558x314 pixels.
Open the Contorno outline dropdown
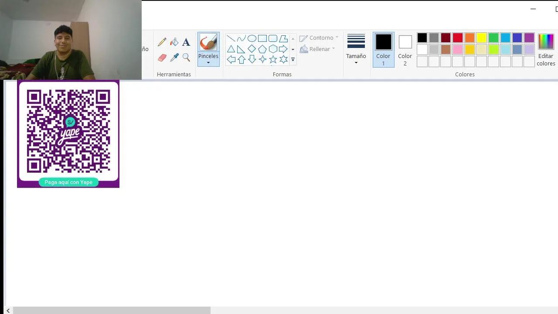click(319, 38)
